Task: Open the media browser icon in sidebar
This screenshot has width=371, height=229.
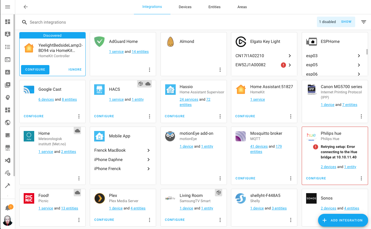Action: (x=8, y=85)
